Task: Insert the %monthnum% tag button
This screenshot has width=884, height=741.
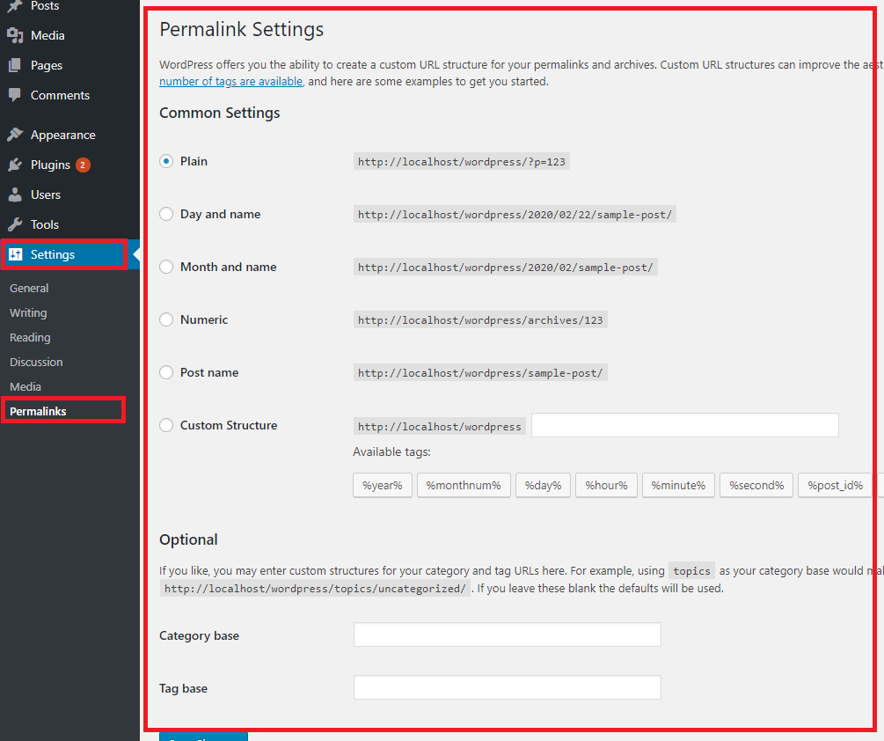Action: click(464, 486)
